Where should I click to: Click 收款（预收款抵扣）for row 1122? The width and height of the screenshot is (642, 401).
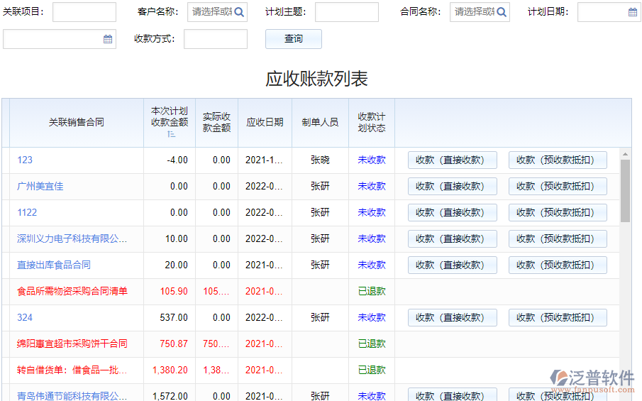click(558, 213)
